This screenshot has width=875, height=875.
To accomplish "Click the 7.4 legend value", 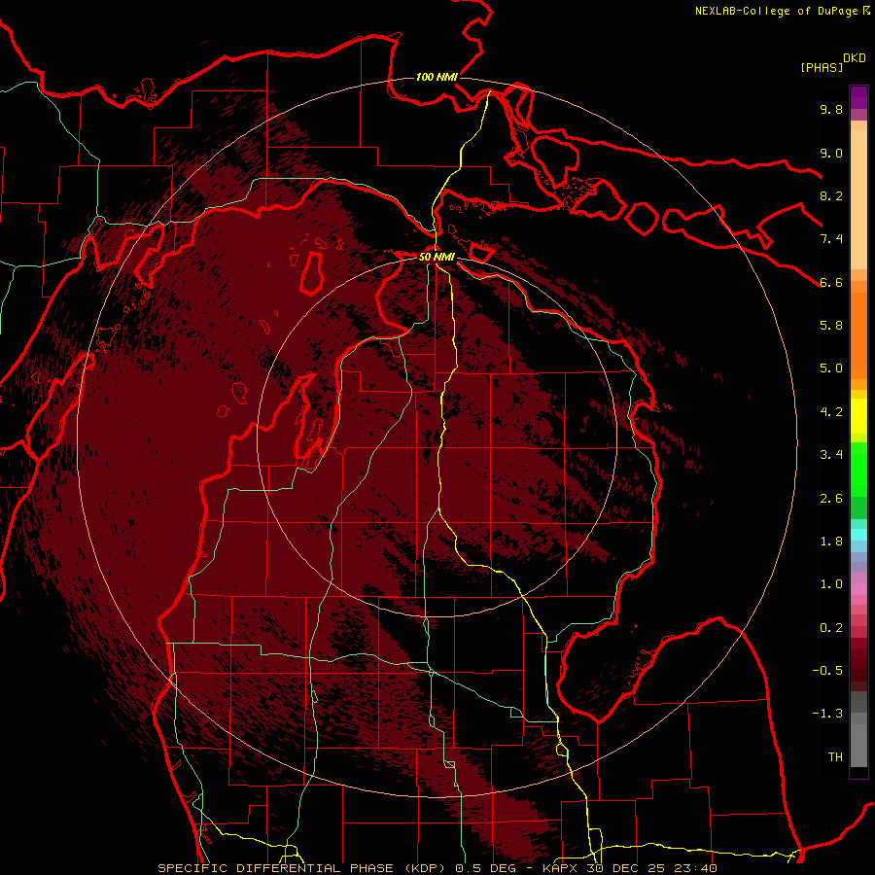I will click(x=831, y=239).
